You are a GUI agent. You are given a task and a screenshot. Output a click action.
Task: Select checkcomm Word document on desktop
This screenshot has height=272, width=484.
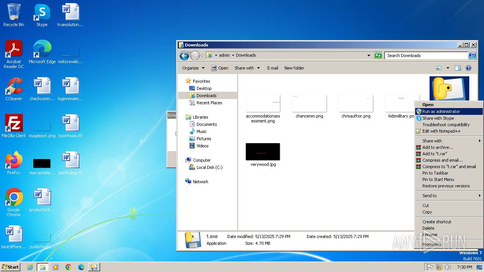click(42, 89)
